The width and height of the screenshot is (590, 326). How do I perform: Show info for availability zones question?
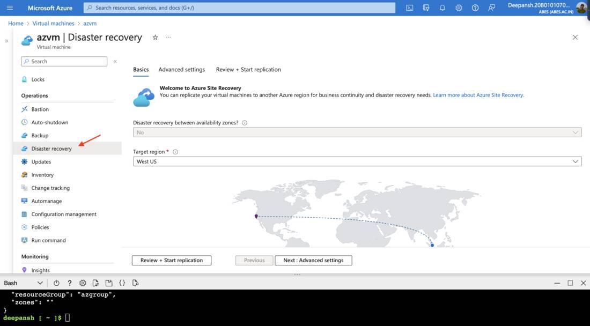click(x=245, y=123)
